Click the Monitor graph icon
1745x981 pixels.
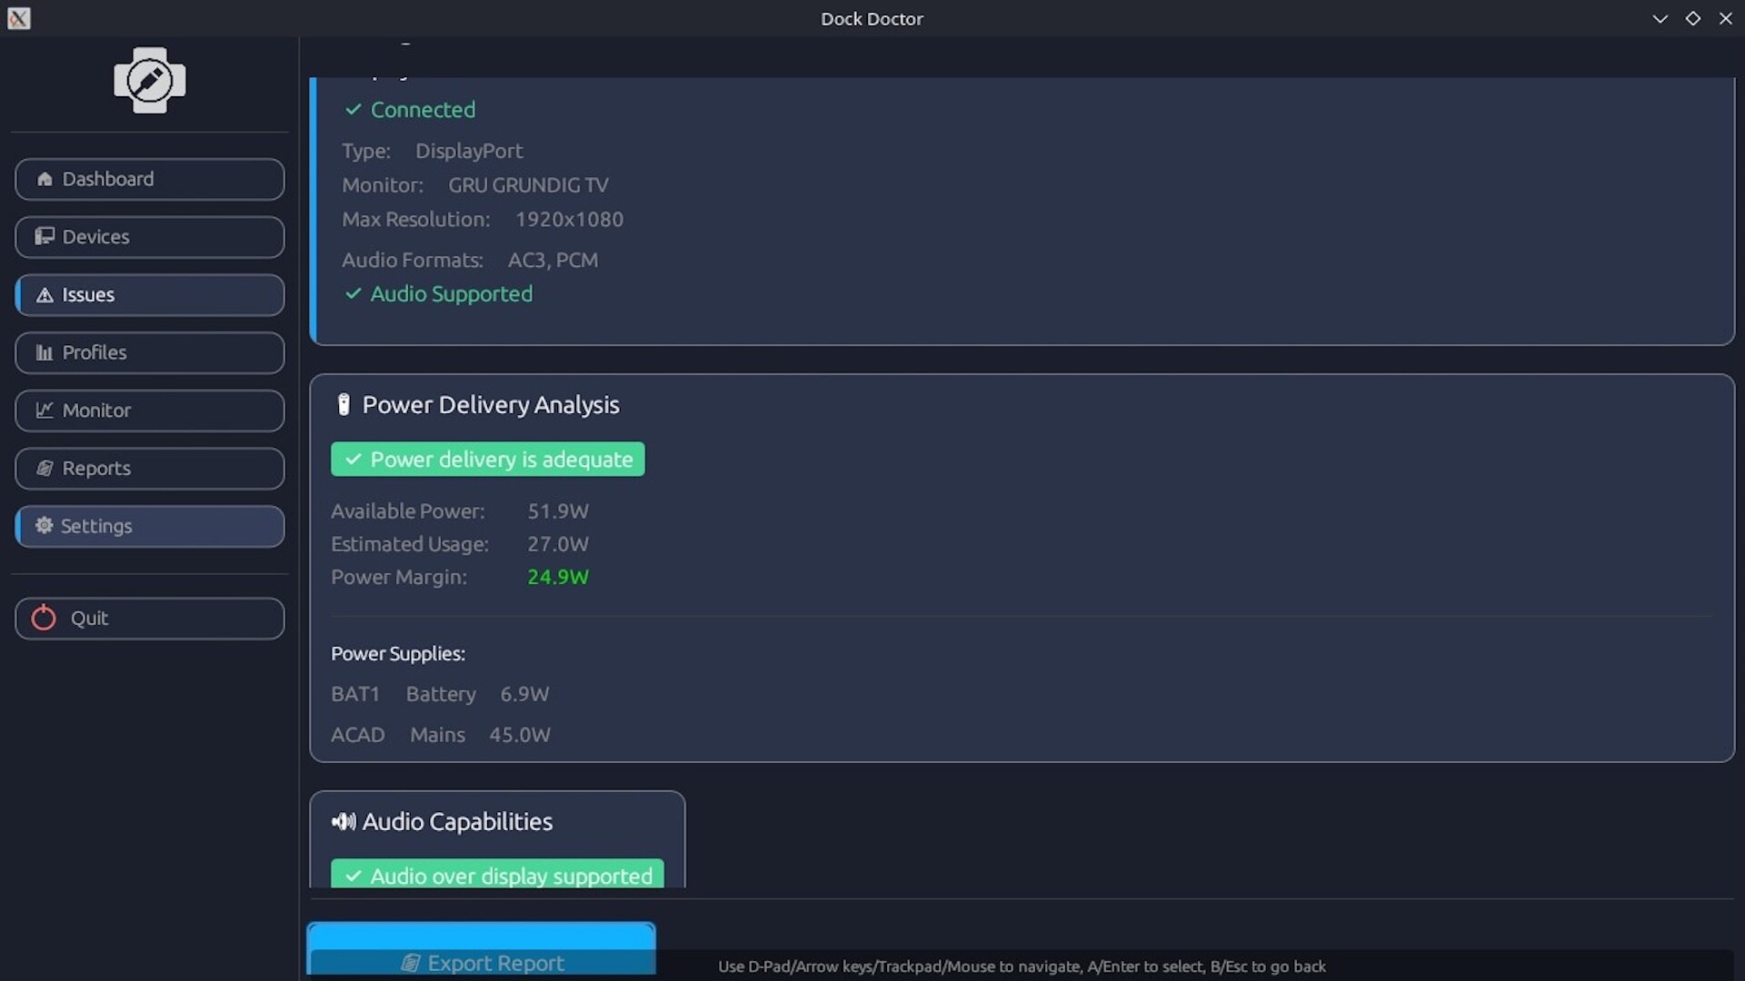[x=44, y=410]
